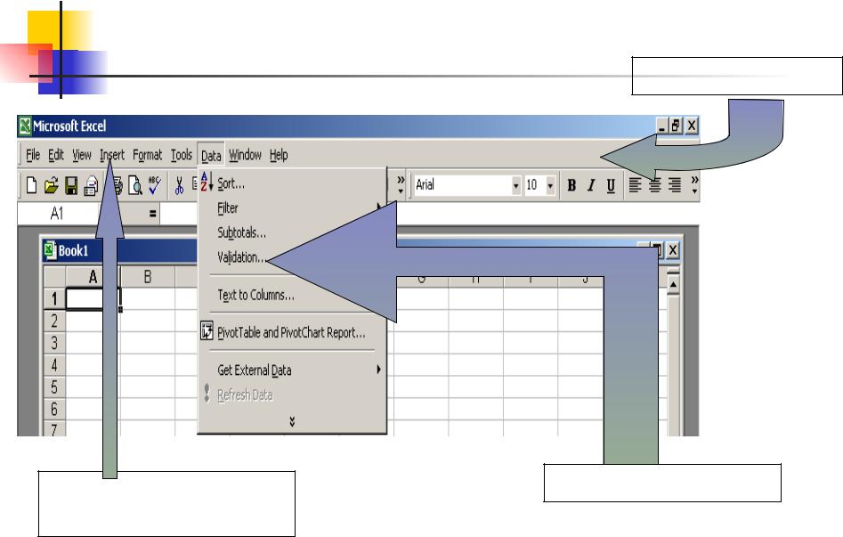843x537 pixels.
Task: Expand the Get External Data submenu
Action: pyautogui.click(x=293, y=370)
